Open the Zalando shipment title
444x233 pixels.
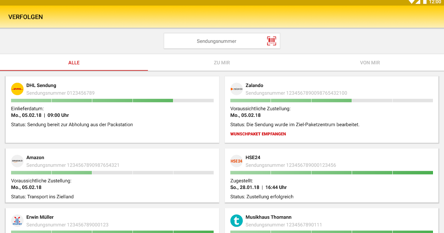[254, 85]
